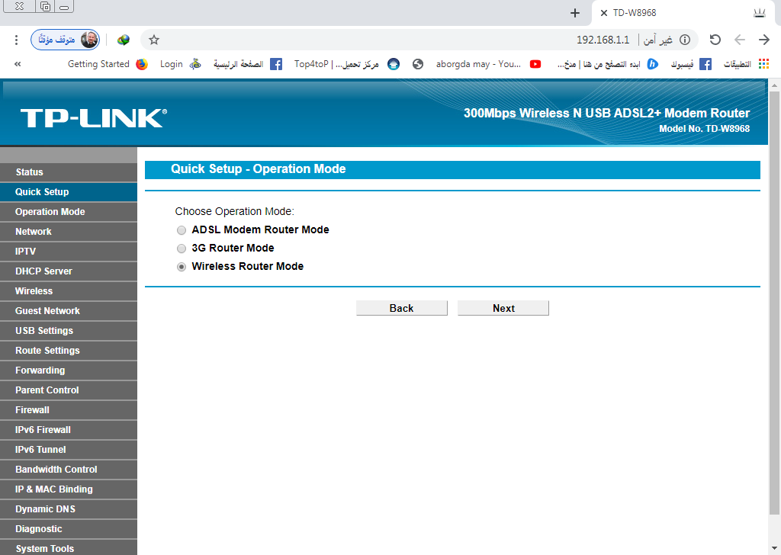Select ADSL Modem Router Mode
The image size is (781, 555).
pos(182,229)
